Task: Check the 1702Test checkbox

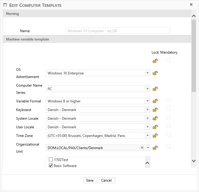Action: pyautogui.click(x=51, y=160)
